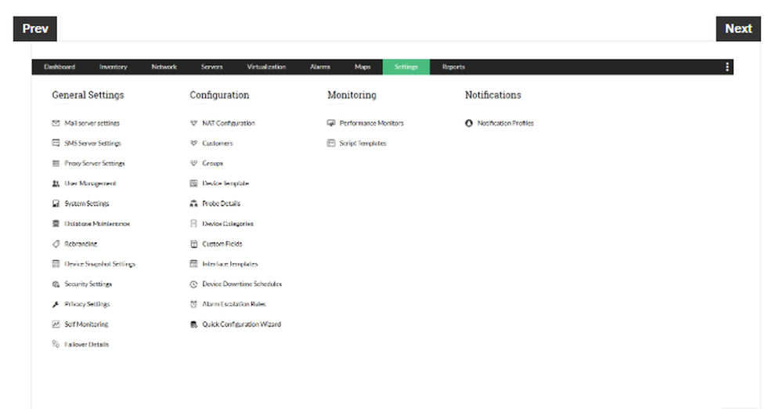Open the Groups link
Image resolution: width=783 pixels, height=409 pixels.
tap(213, 163)
